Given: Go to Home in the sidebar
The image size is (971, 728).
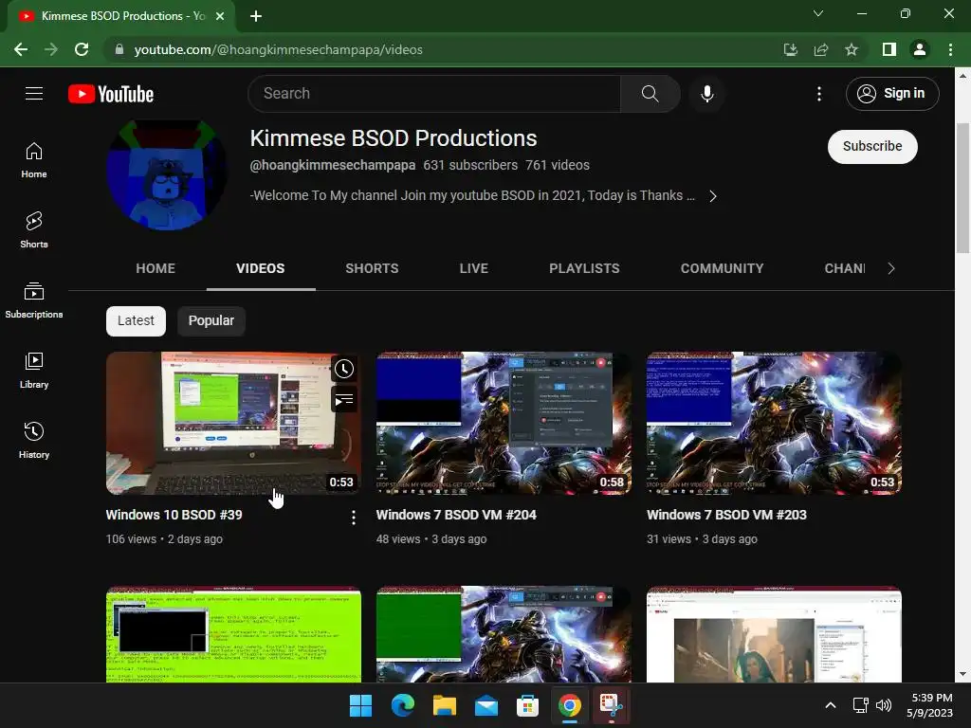Looking at the screenshot, I should [34, 160].
